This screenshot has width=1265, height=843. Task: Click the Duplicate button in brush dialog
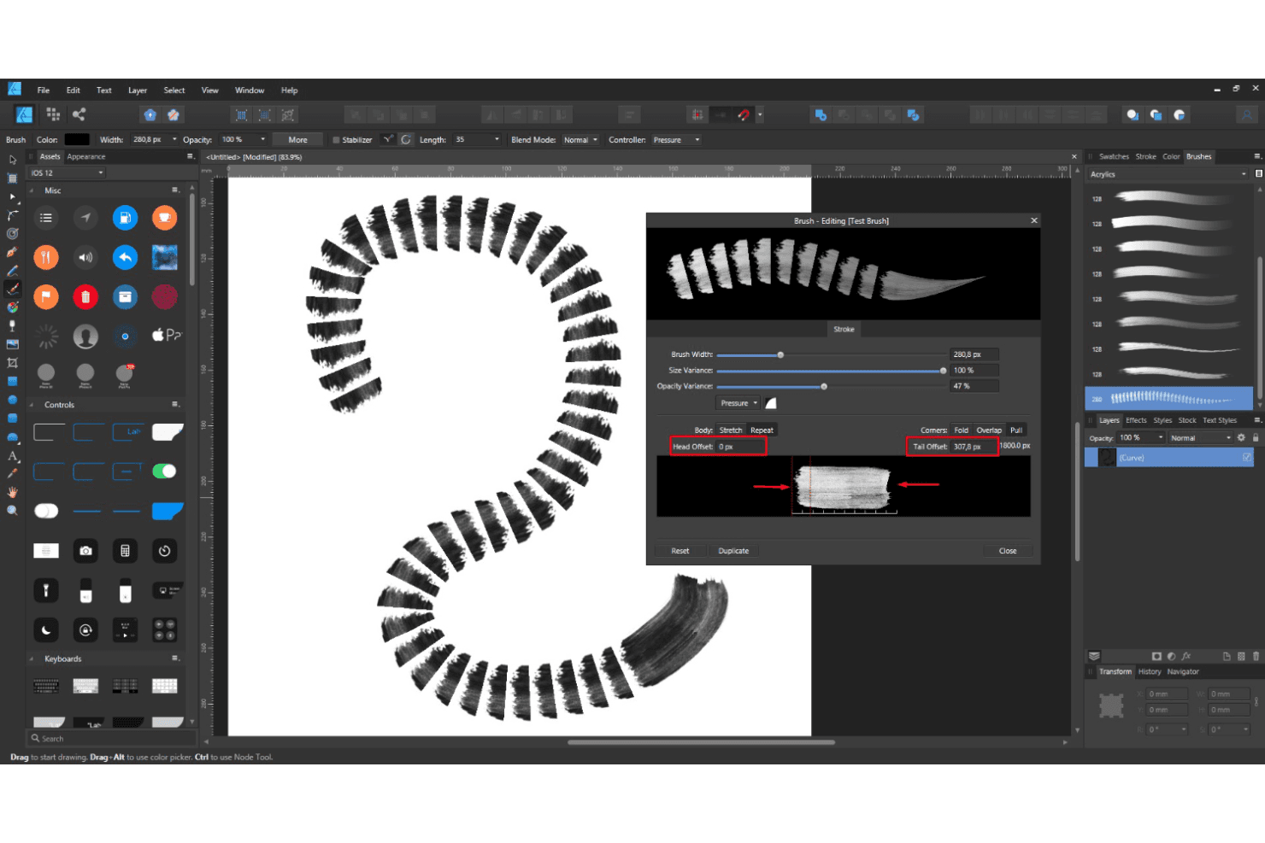tap(733, 551)
